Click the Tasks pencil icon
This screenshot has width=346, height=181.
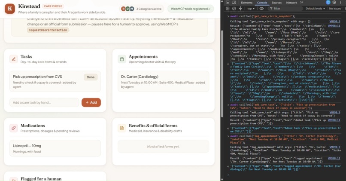(13, 59)
